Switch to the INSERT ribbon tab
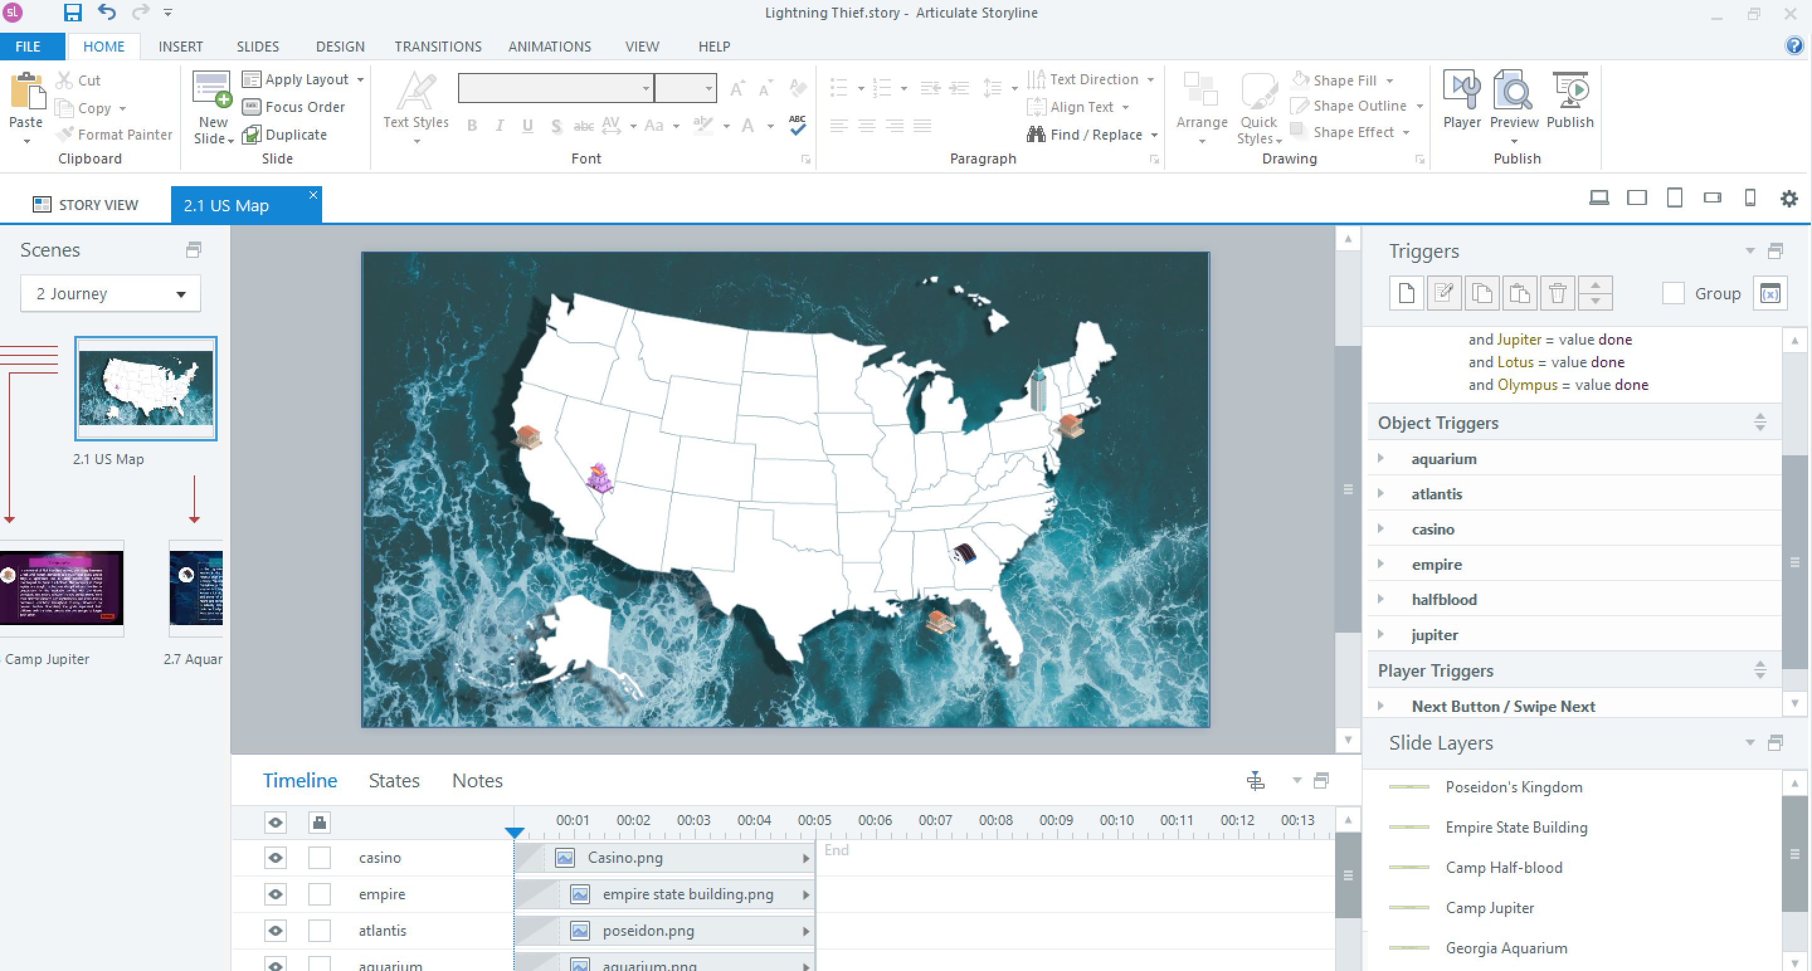The image size is (1812, 971). point(180,47)
